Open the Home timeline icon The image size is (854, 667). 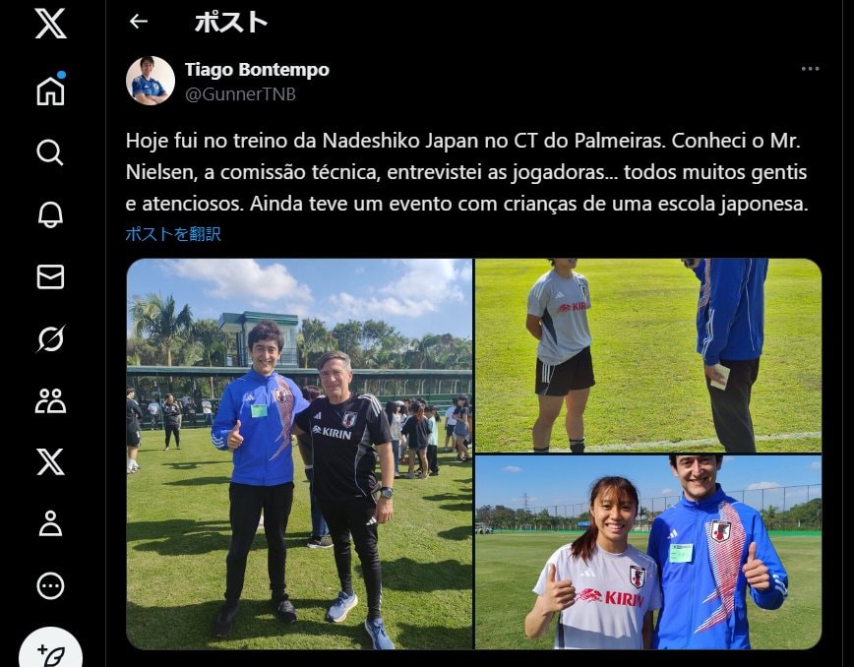click(x=50, y=90)
